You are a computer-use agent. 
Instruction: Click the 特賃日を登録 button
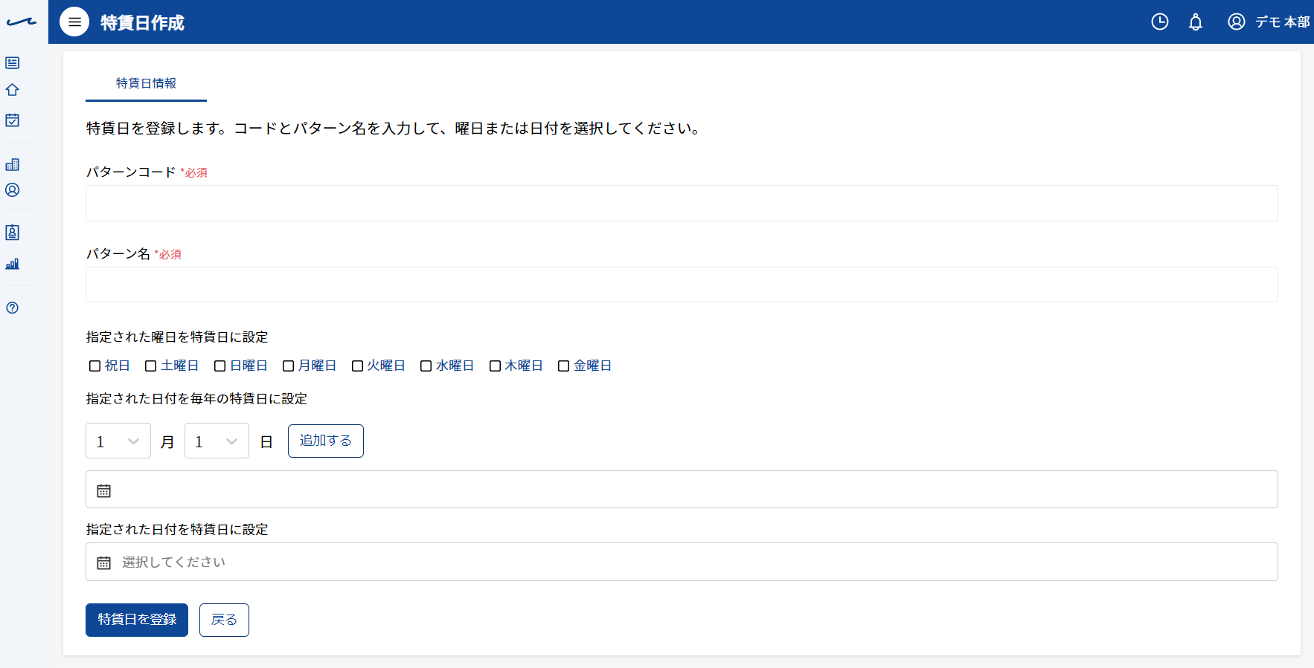(137, 620)
